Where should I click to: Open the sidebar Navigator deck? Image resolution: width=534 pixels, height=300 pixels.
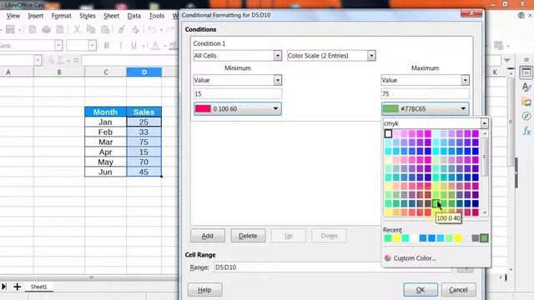click(526, 116)
